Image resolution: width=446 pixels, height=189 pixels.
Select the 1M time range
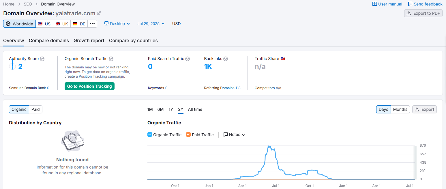[x=150, y=109]
